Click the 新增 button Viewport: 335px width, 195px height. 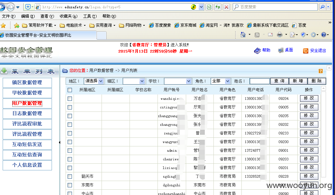click(x=298, y=81)
